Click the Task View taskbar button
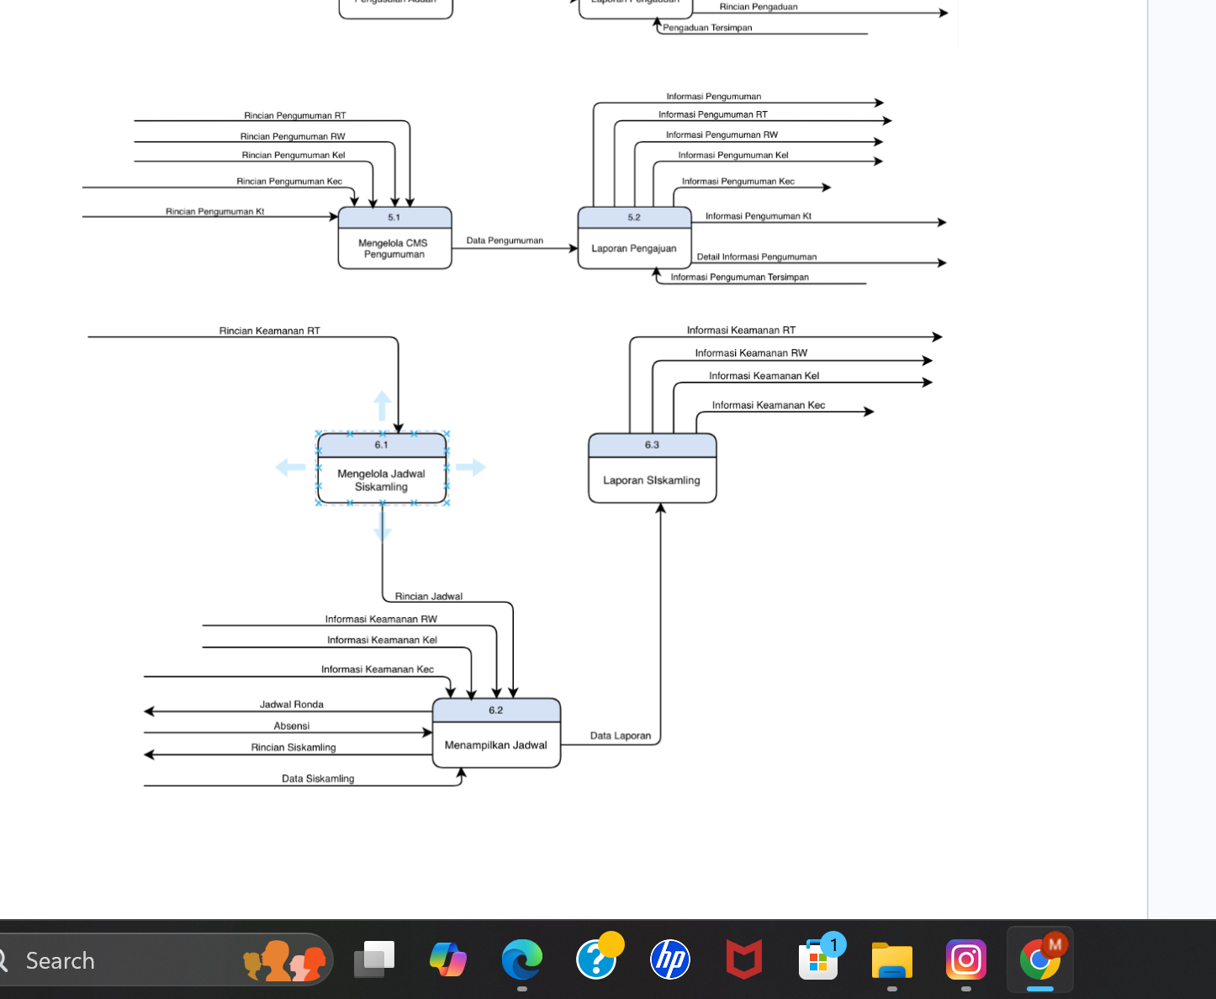Image resolution: width=1216 pixels, height=999 pixels. pyautogui.click(x=374, y=959)
